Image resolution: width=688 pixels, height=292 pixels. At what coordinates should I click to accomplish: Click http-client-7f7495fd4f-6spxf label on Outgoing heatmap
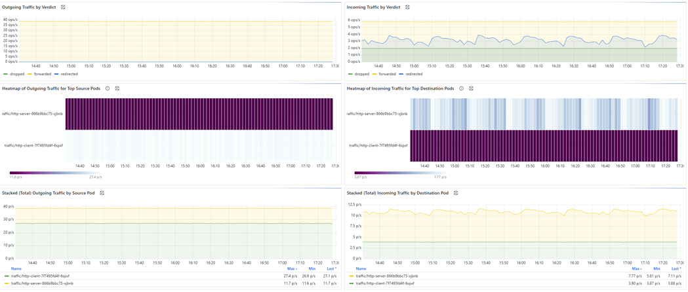(x=33, y=146)
